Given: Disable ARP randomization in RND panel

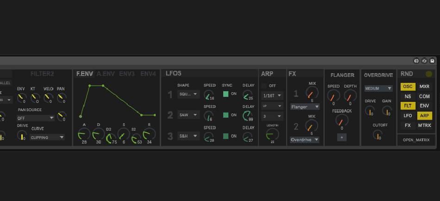Looking at the screenshot, I should (x=425, y=116).
